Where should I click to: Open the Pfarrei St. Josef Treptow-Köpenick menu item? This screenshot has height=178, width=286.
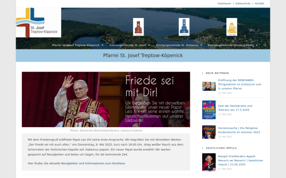76,45
